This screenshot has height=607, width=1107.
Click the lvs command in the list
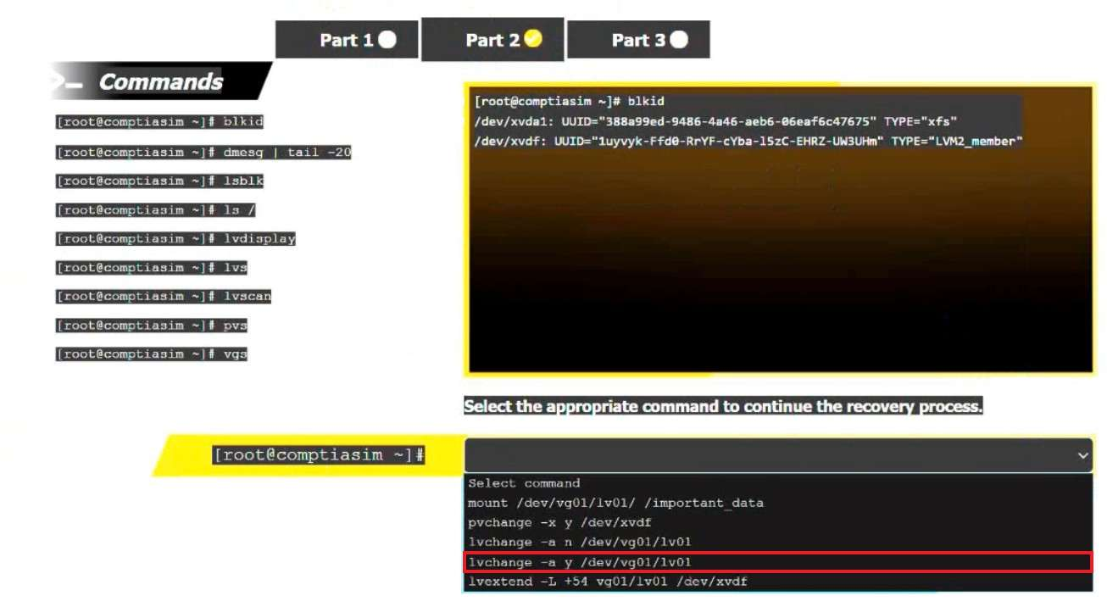[152, 268]
